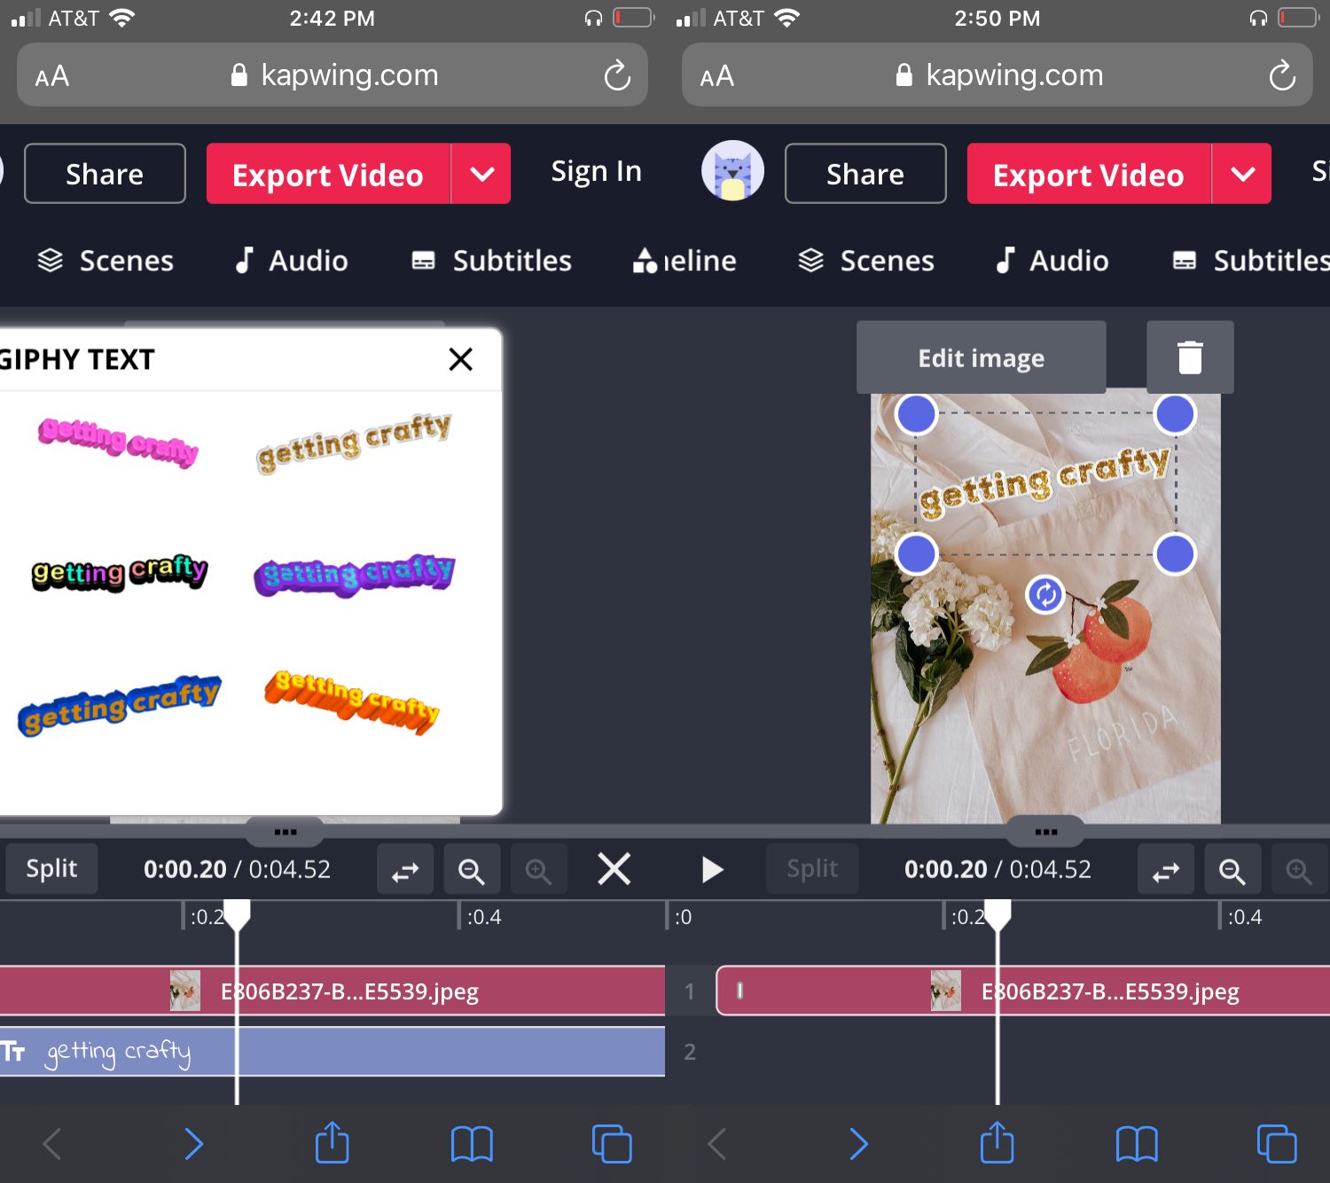Screen dimensions: 1330x1183
Task: Expand the right timeline drag handle dots
Action: 1045,832
